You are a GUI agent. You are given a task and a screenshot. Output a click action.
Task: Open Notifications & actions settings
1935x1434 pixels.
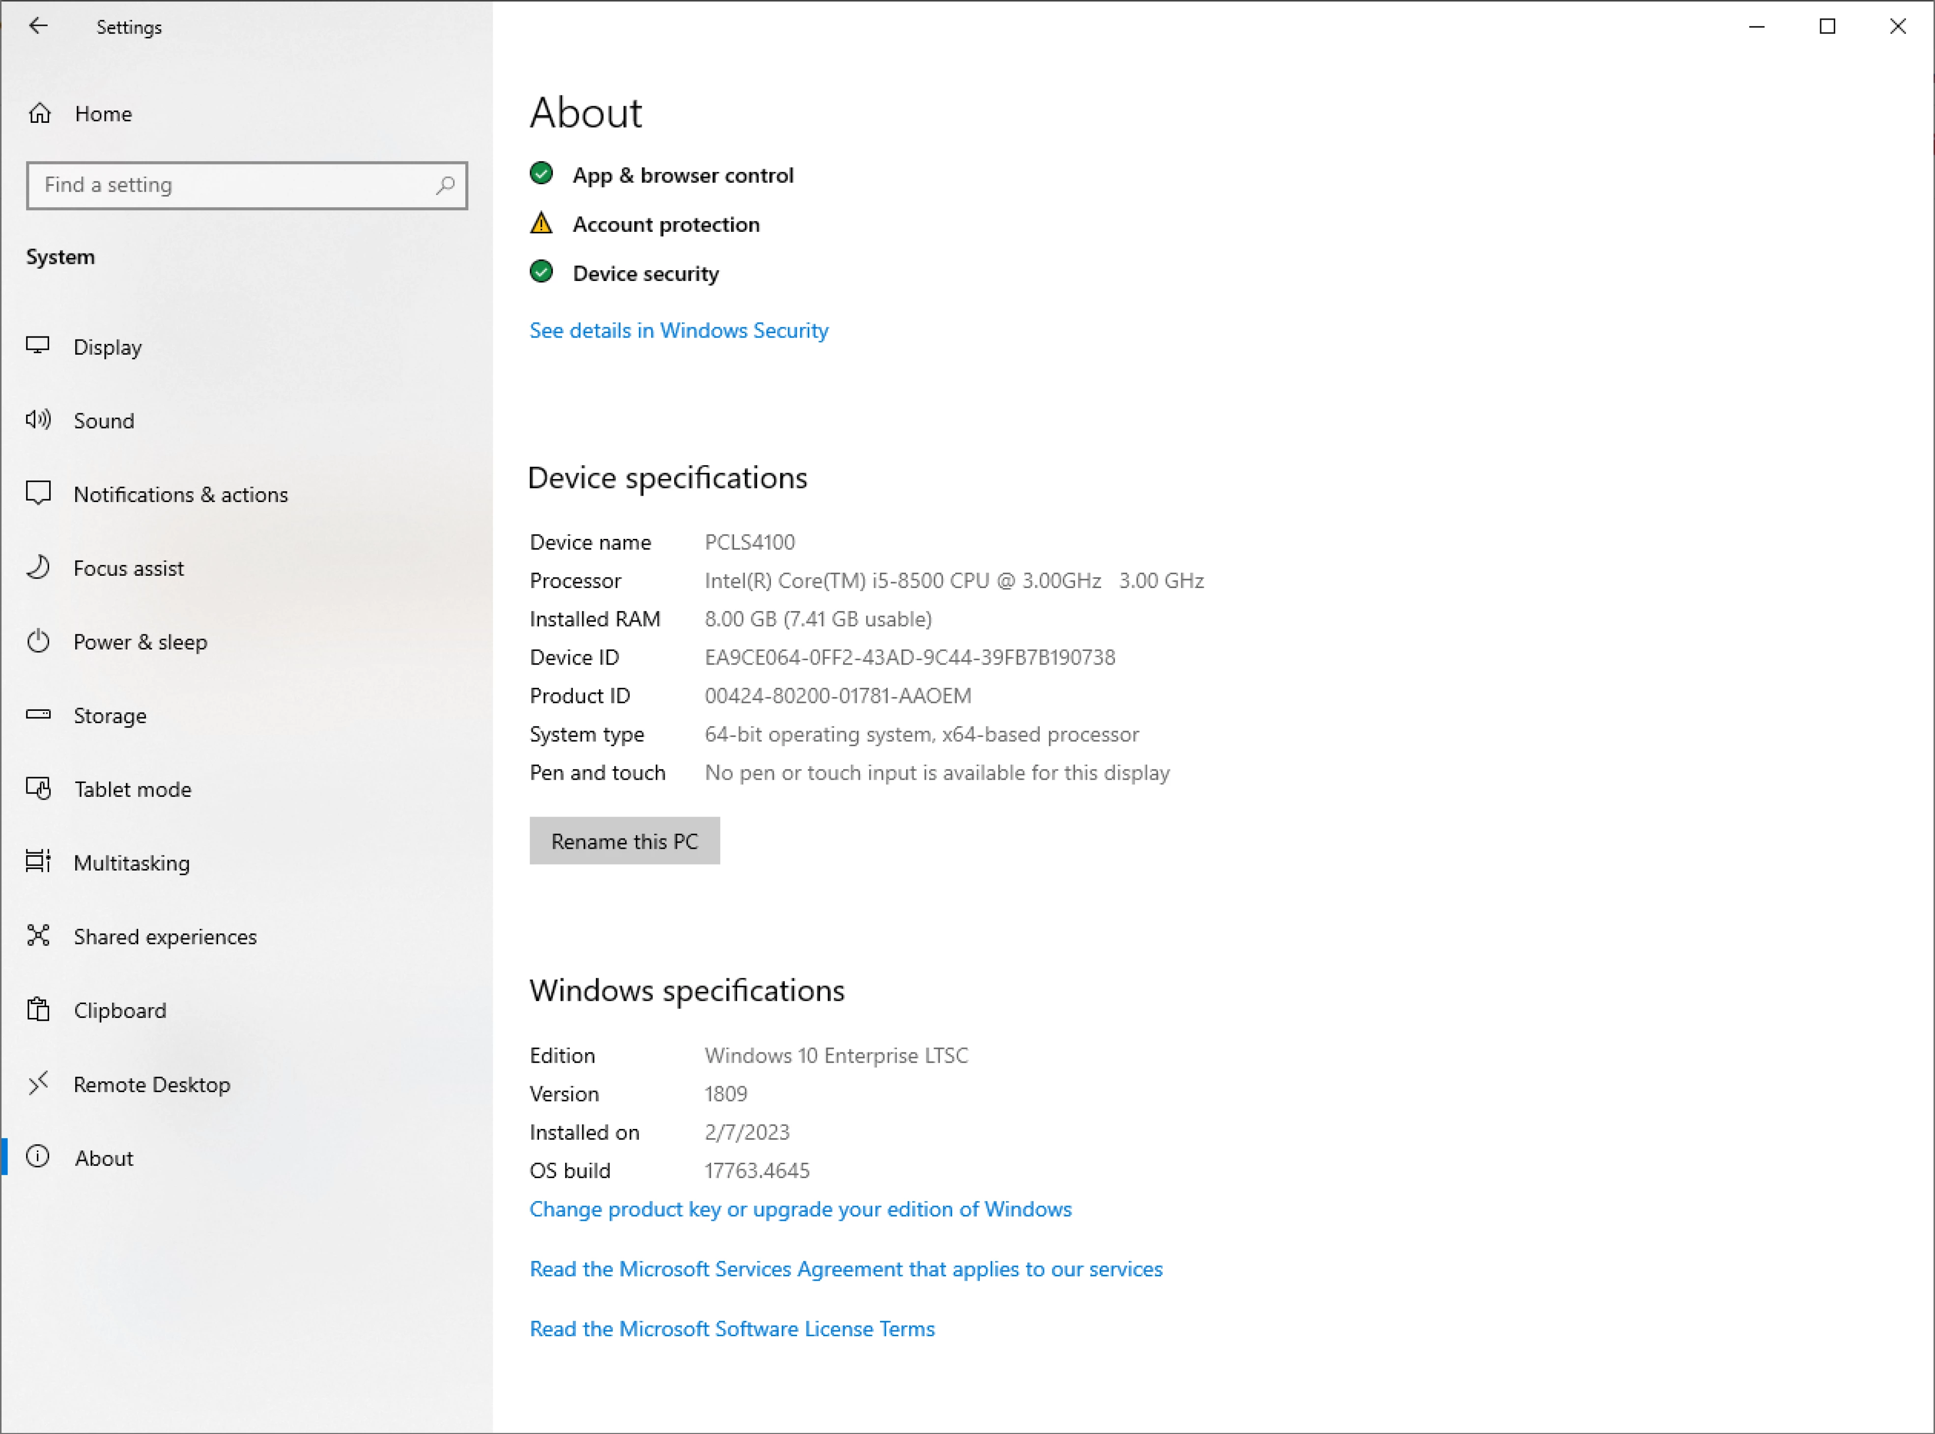point(180,495)
